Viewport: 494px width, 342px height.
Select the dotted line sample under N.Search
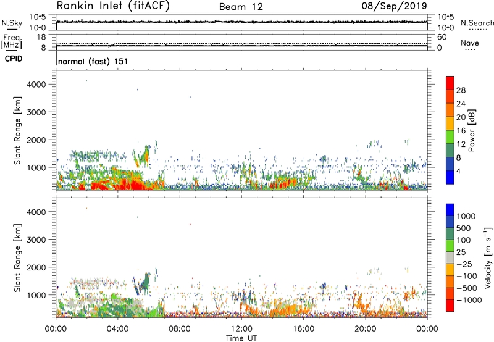[x=478, y=30]
